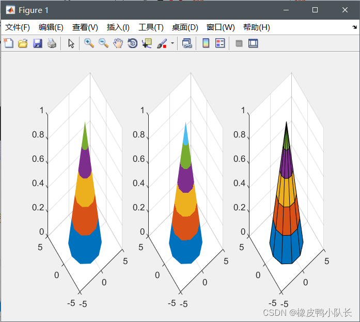Close the Figure 1 window
This screenshot has height=322, width=360.
point(345,10)
